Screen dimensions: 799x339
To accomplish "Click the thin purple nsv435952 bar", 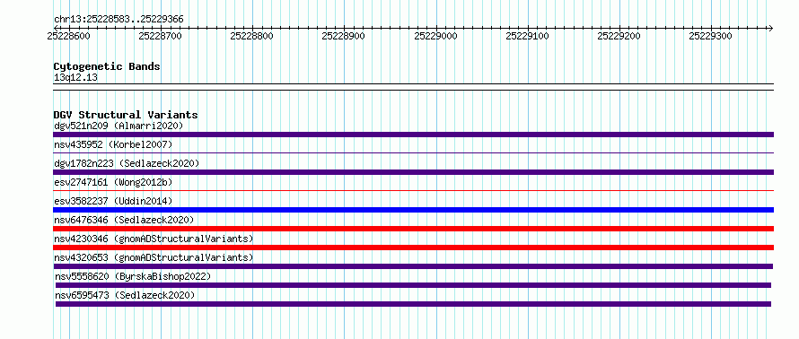I will tap(413, 152).
